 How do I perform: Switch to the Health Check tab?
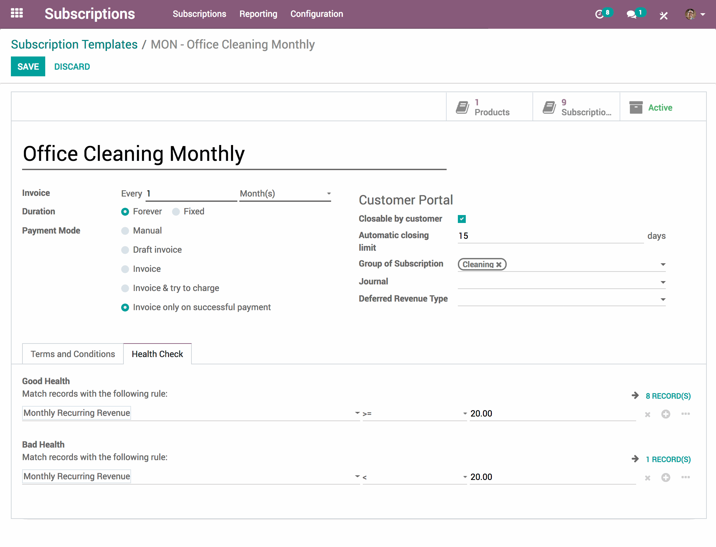[157, 353]
